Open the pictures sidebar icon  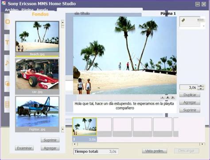click(x=7, y=84)
